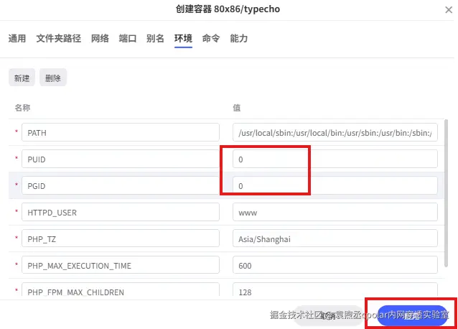Edit the 600 value field
Image resolution: width=458 pixels, height=329 pixels.
click(x=335, y=265)
